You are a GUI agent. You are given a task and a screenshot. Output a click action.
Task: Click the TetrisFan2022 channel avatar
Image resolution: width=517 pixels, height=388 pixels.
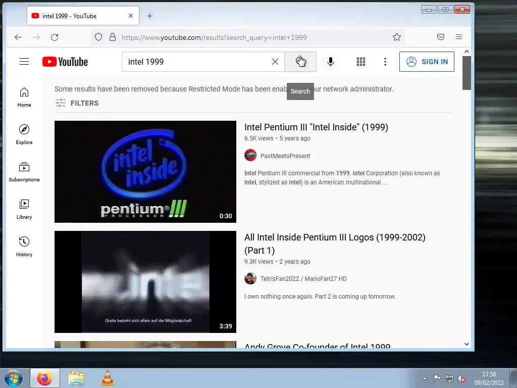point(250,278)
